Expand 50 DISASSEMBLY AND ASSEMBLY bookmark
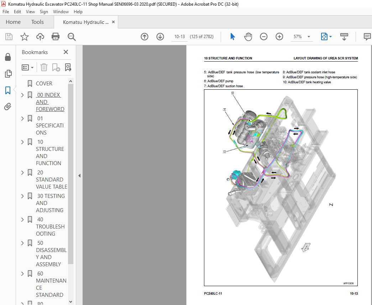The width and height of the screenshot is (372, 305). click(22, 243)
